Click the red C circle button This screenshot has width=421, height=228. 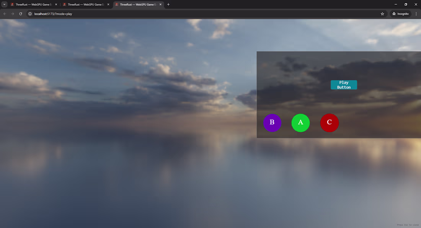pos(330,122)
